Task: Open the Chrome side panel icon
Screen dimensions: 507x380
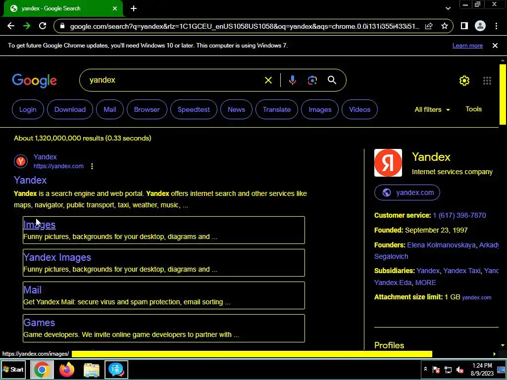Action: click(x=464, y=26)
